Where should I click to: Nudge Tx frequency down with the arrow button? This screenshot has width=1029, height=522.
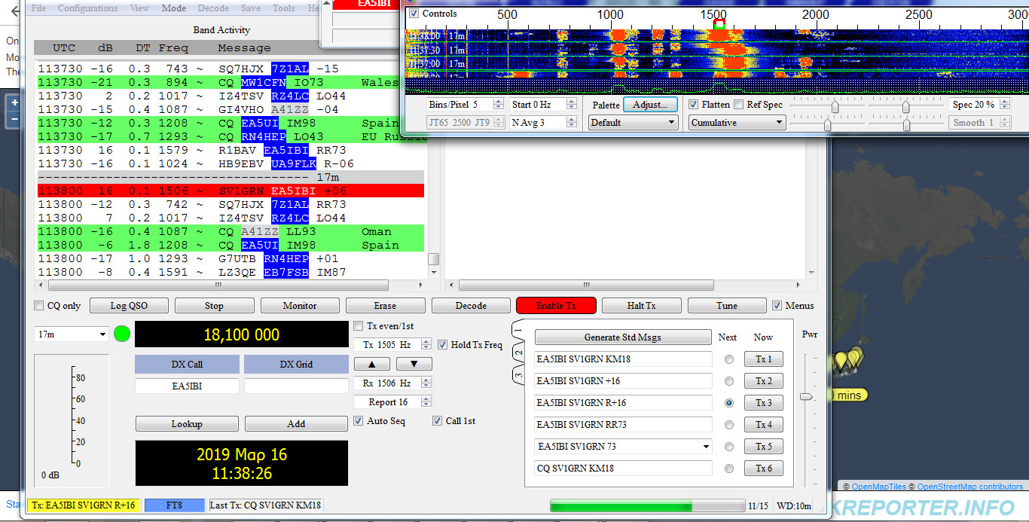click(x=413, y=364)
